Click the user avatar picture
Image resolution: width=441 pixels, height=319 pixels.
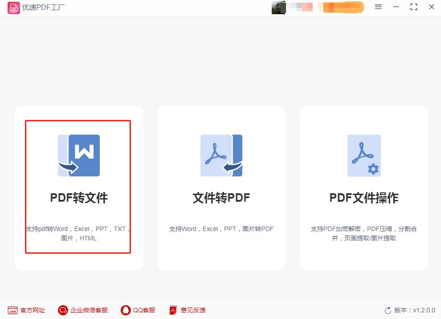click(x=278, y=8)
